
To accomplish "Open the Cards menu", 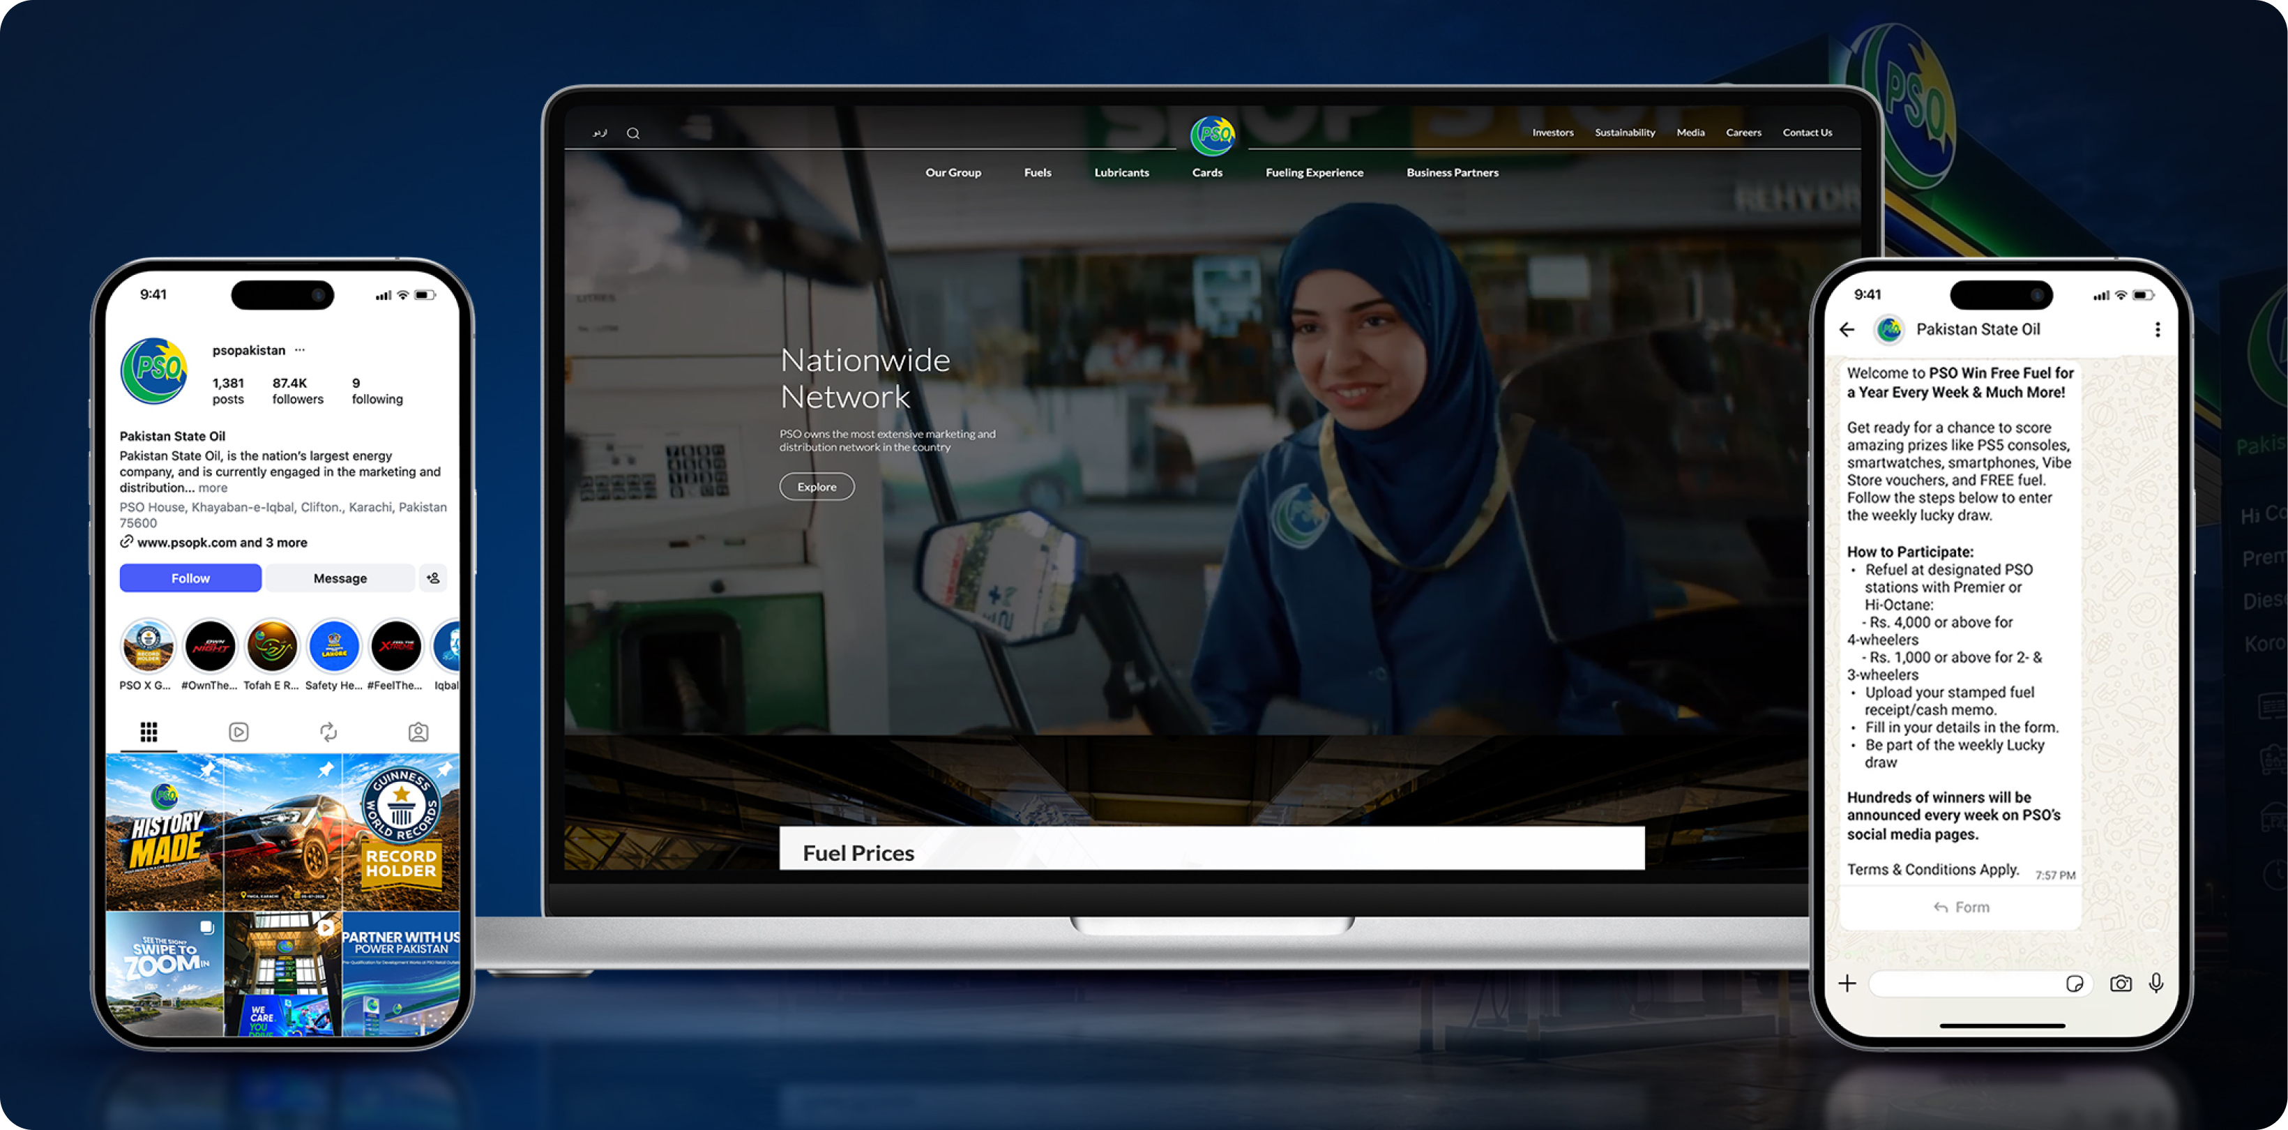I will tap(1207, 172).
